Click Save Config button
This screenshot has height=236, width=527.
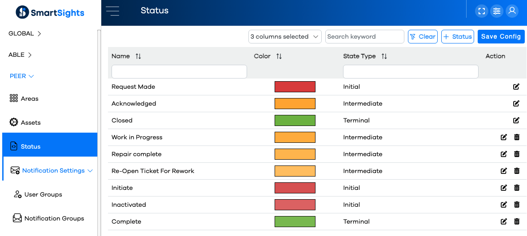click(501, 36)
